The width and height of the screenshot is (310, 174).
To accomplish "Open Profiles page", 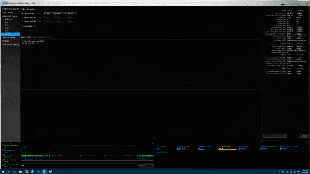I will tap(5, 41).
